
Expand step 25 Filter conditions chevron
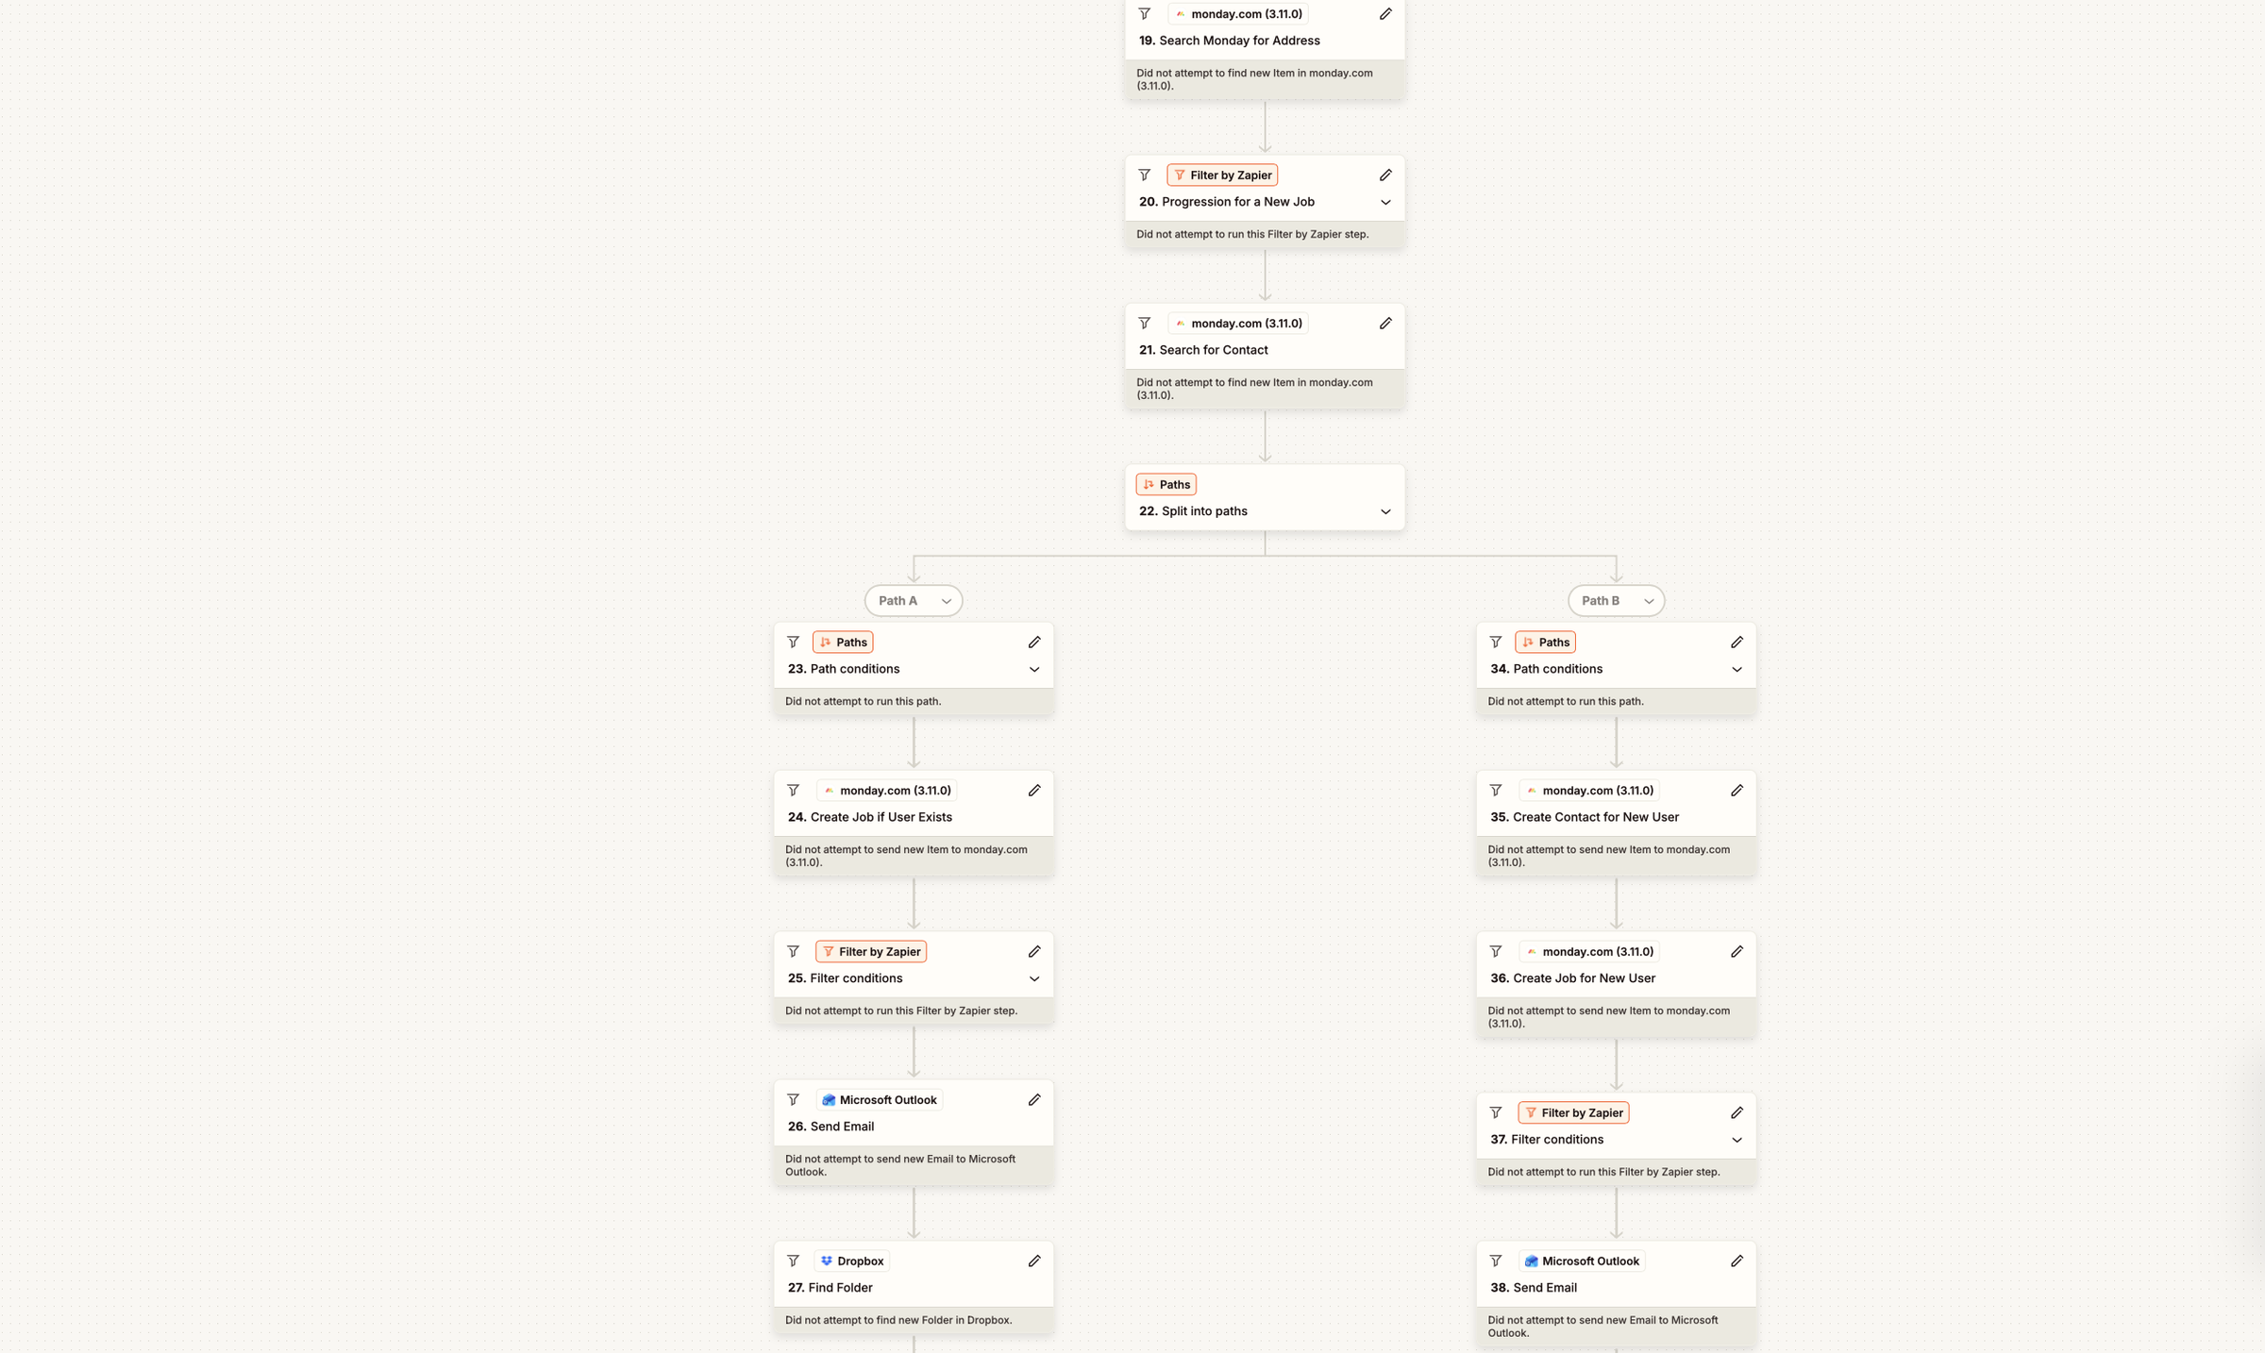(1033, 978)
